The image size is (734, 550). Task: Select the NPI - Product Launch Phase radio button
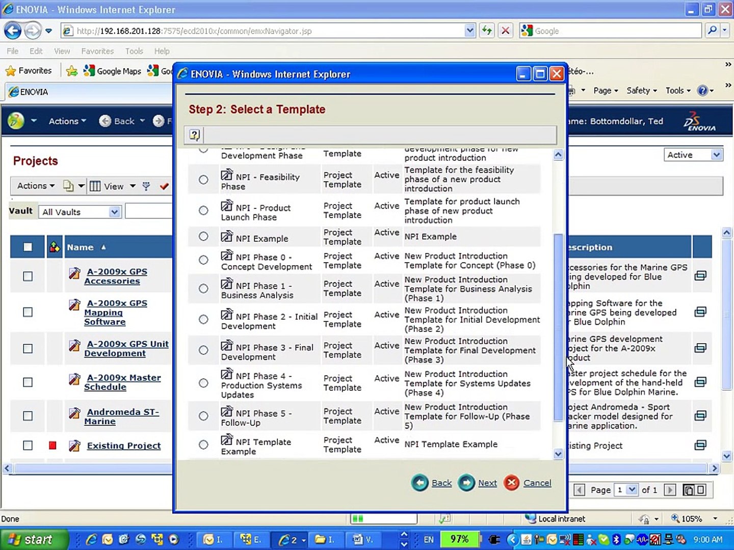point(203,210)
